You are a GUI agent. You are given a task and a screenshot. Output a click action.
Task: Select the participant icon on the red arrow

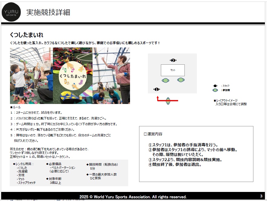point(168,101)
